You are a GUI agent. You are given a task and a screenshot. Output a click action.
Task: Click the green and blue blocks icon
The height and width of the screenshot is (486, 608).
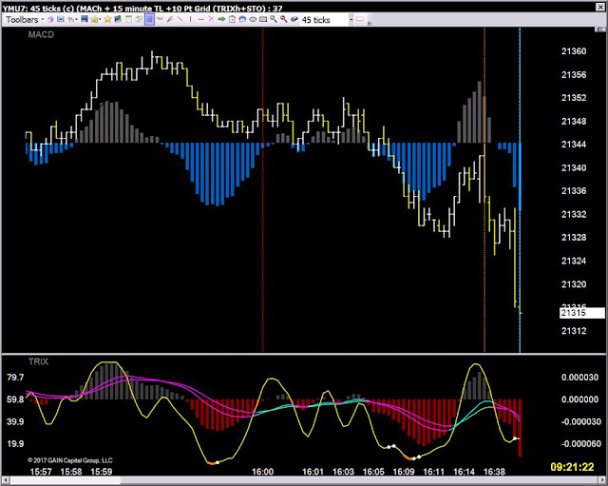tap(118, 19)
